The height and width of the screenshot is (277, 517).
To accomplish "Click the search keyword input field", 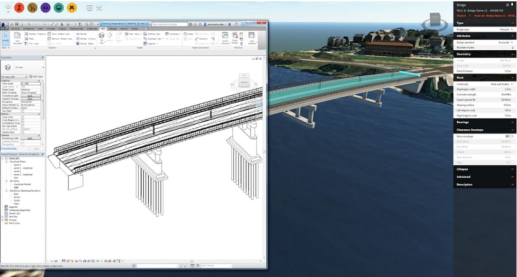I will [170, 24].
